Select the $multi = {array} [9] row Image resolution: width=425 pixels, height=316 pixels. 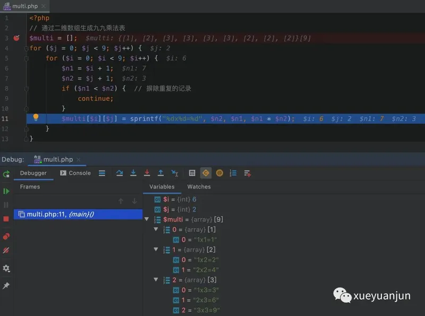[189, 219]
